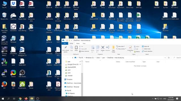This screenshot has width=181, height=101.
Task: Expand the New item dropdown
Action: tap(120, 46)
